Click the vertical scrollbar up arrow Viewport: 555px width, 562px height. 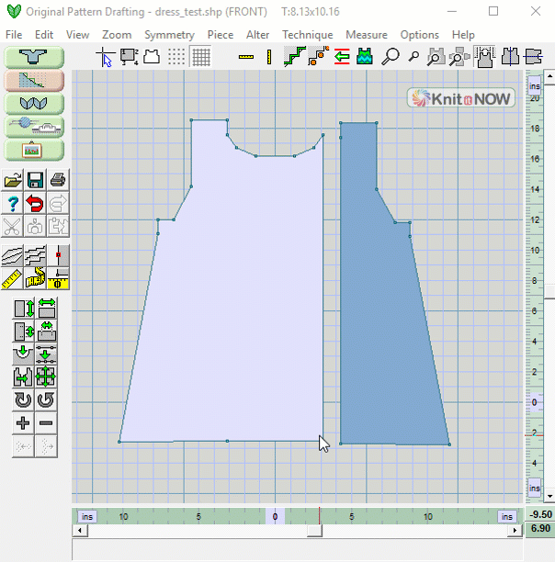pyautogui.click(x=549, y=76)
